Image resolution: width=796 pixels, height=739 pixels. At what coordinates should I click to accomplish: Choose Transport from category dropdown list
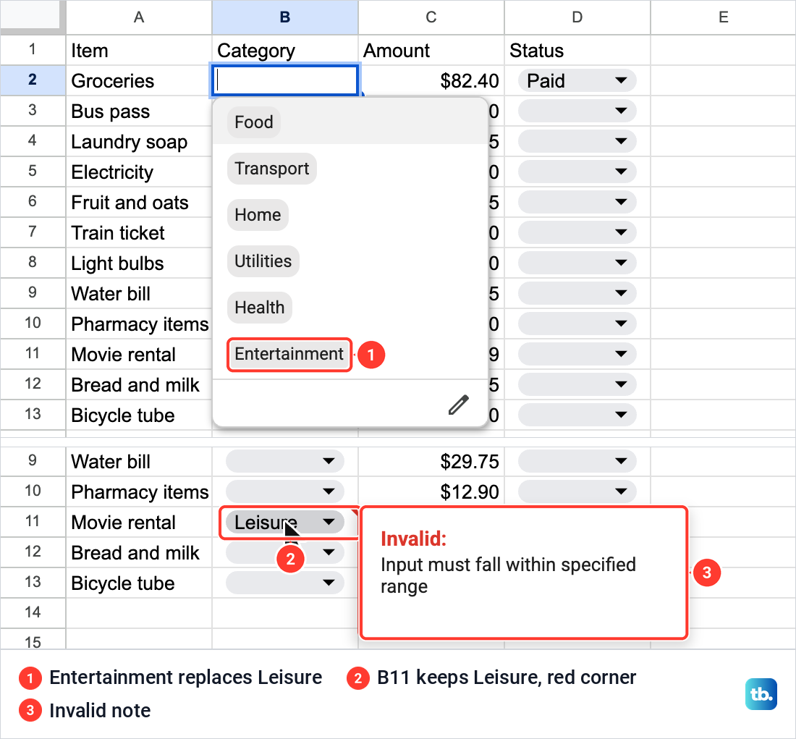272,169
